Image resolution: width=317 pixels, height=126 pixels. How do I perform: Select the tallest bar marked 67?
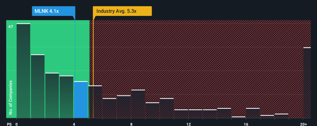pyautogui.click(x=23, y=71)
